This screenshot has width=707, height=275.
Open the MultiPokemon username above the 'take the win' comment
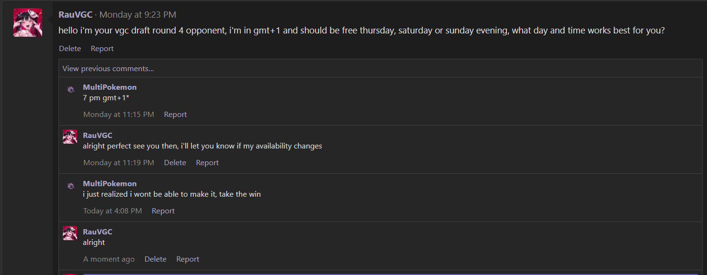(110, 184)
